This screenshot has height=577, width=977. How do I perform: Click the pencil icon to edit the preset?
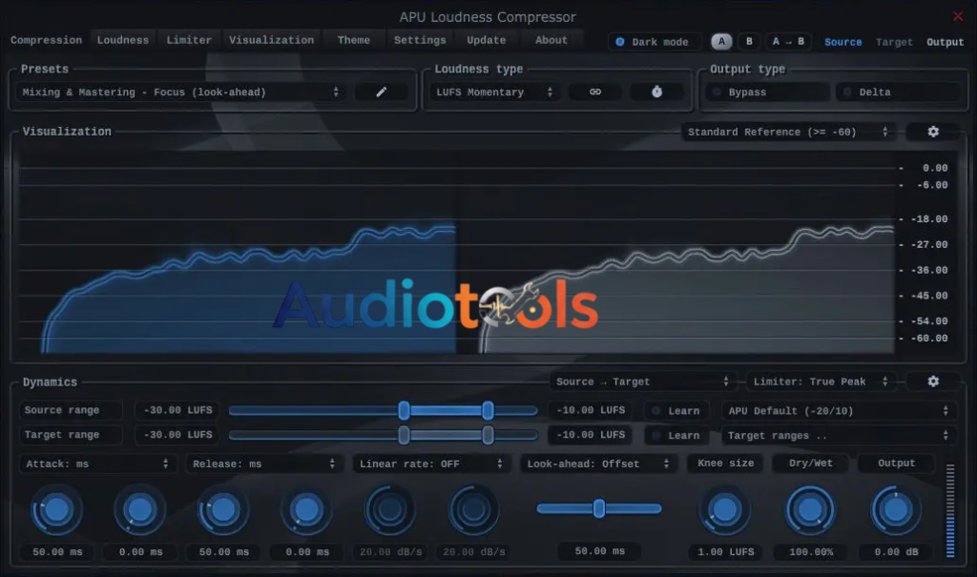(x=381, y=92)
